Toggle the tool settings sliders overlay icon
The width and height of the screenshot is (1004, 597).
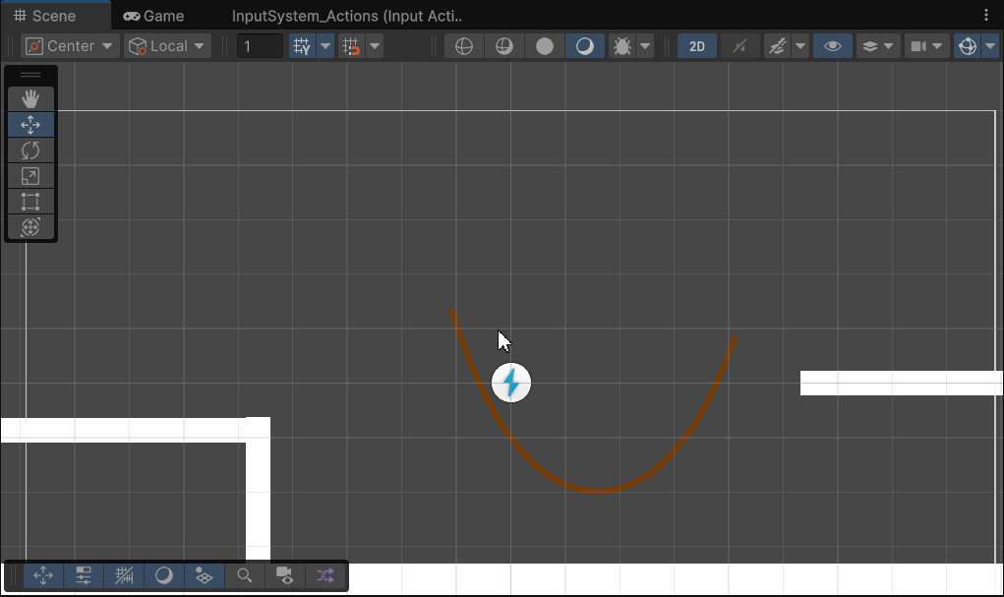84,575
